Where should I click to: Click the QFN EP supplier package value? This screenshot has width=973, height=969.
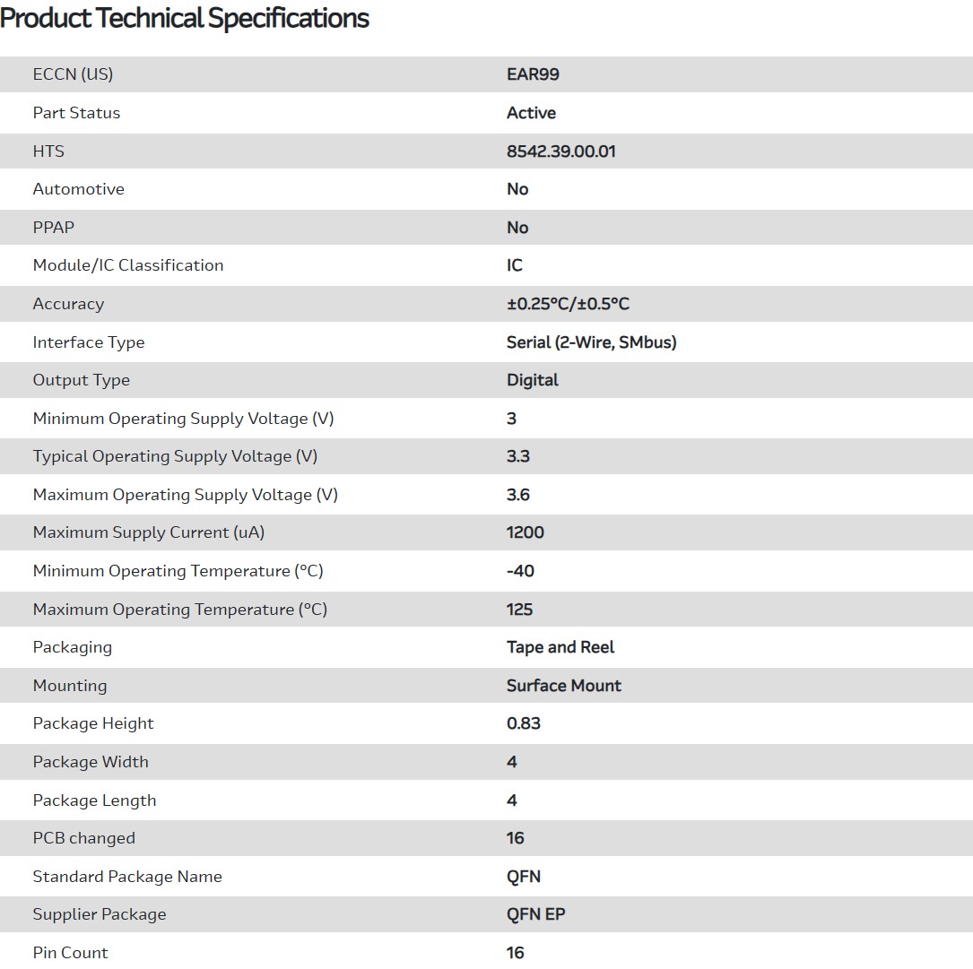[x=535, y=914]
